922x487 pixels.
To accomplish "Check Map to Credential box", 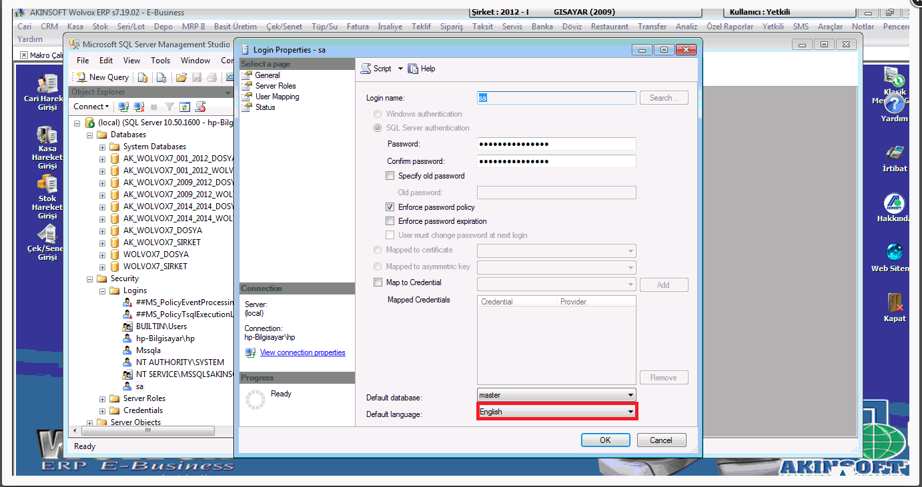I will (x=378, y=282).
